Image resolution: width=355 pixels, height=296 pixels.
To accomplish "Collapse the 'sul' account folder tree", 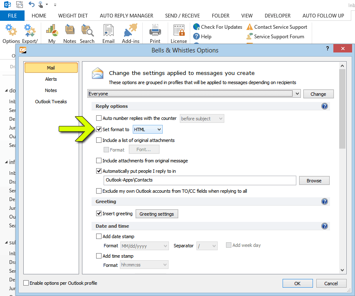I will (6, 242).
